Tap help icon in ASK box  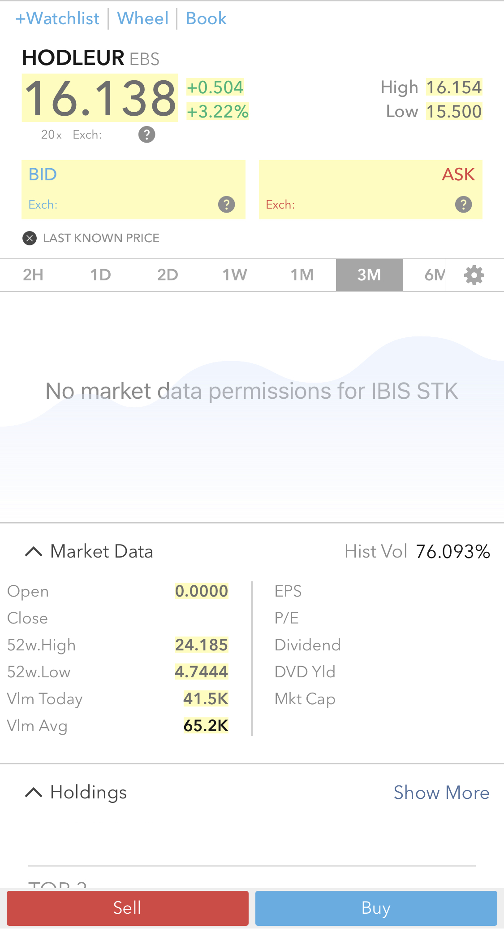tap(463, 205)
